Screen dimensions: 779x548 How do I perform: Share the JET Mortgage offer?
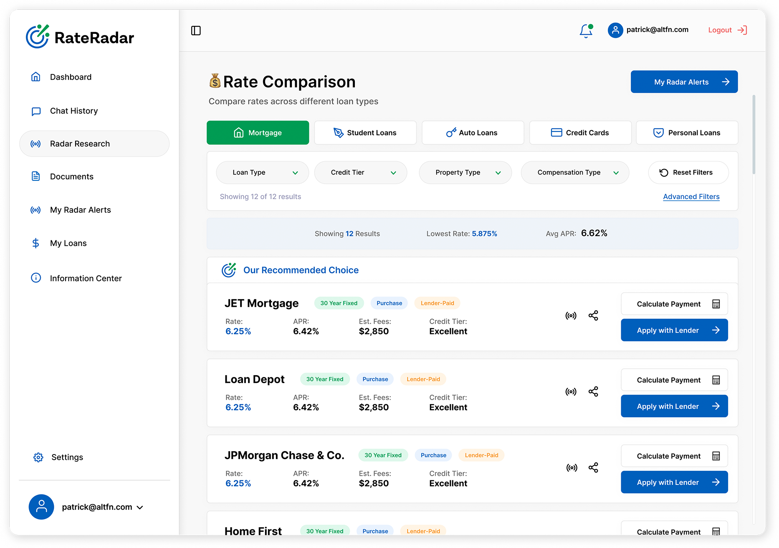coord(593,316)
